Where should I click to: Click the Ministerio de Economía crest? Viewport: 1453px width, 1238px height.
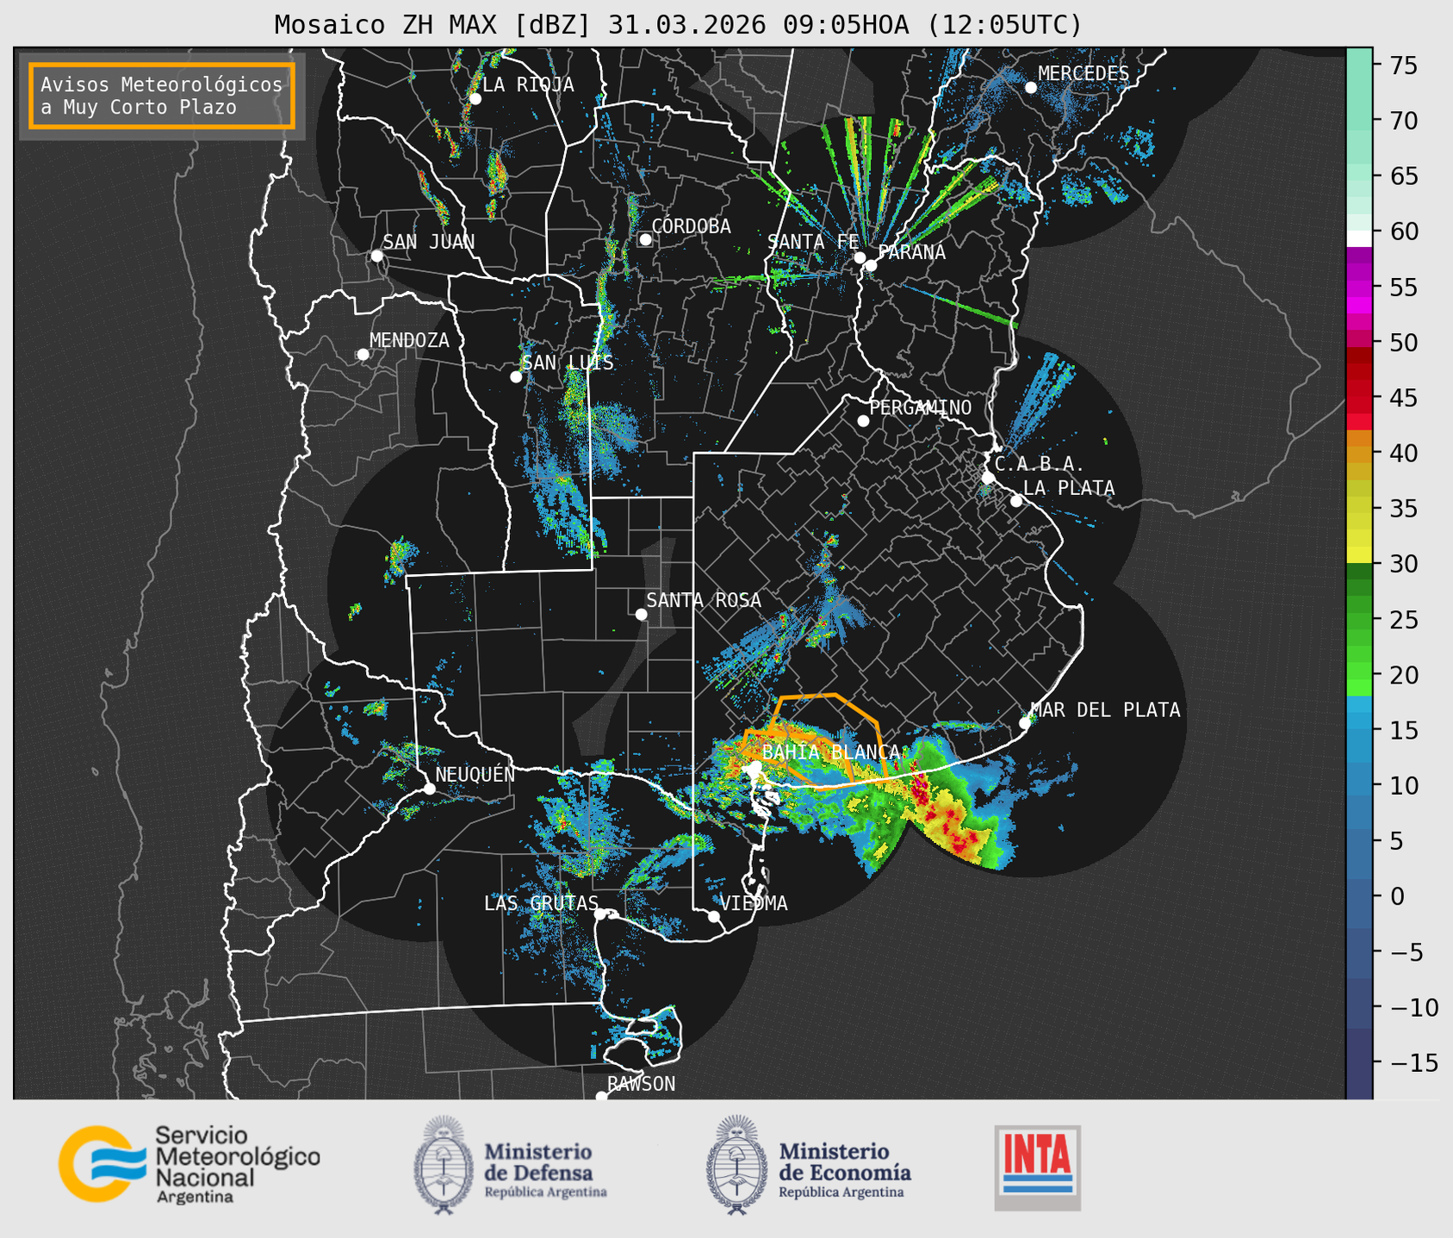(x=736, y=1165)
